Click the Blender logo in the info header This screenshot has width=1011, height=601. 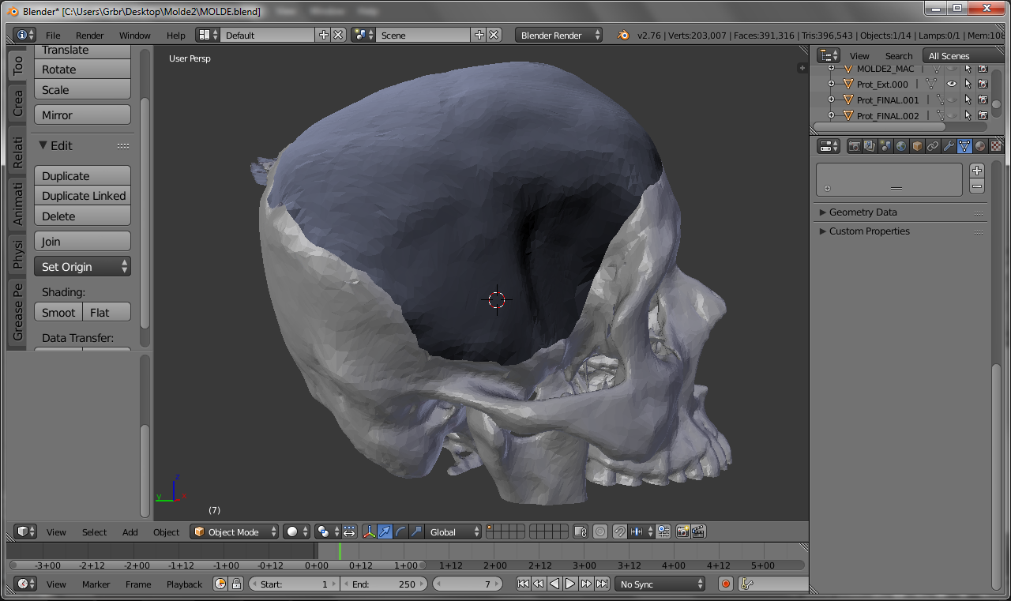(x=624, y=35)
